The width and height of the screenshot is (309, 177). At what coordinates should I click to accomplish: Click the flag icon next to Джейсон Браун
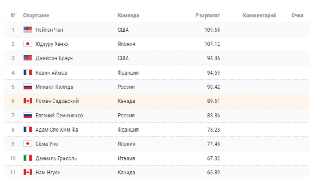(28, 58)
